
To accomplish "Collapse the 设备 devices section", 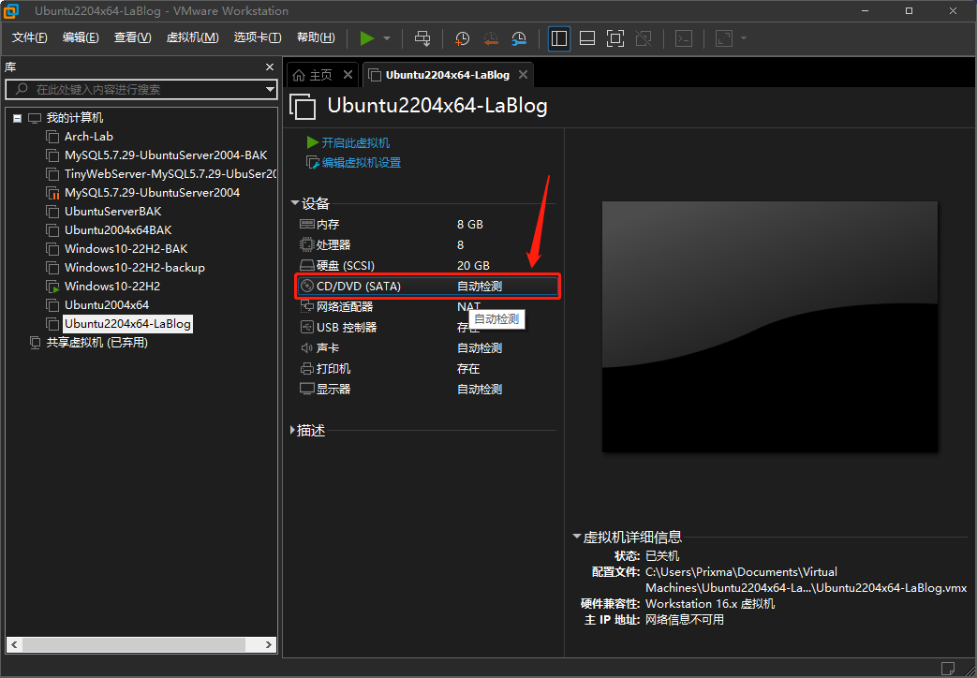I will point(295,203).
